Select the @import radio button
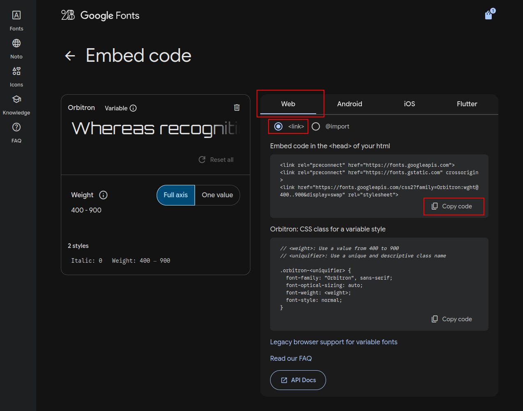 point(316,126)
